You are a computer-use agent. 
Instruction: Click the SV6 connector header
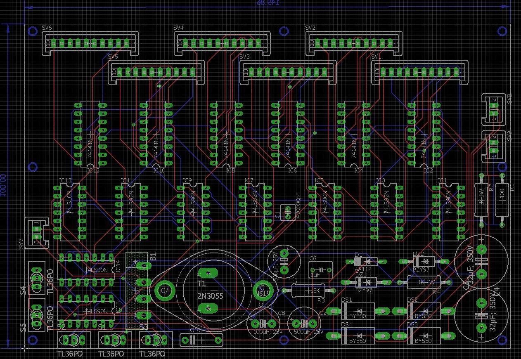pos(90,43)
